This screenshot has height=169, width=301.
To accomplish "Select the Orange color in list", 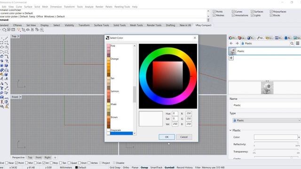I will pos(115,59).
